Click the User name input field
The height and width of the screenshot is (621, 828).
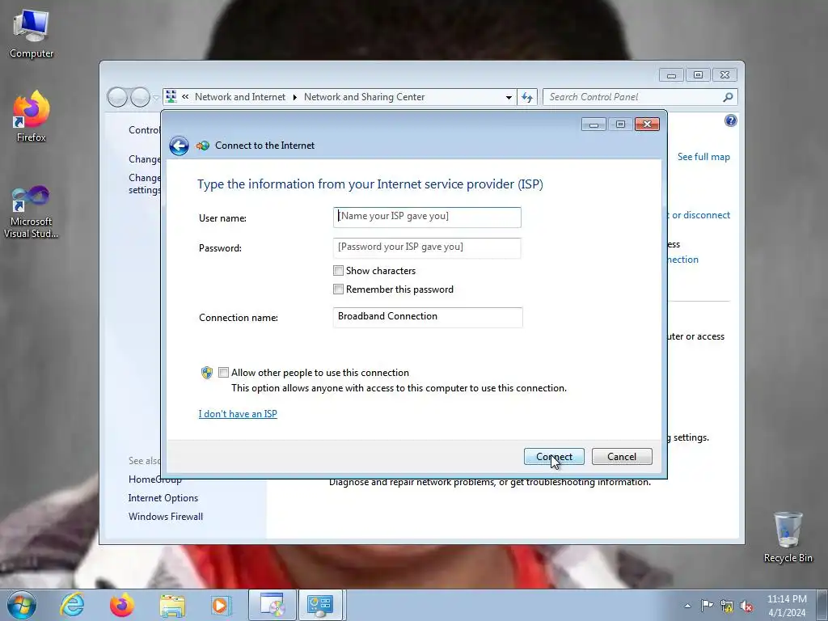tap(427, 217)
